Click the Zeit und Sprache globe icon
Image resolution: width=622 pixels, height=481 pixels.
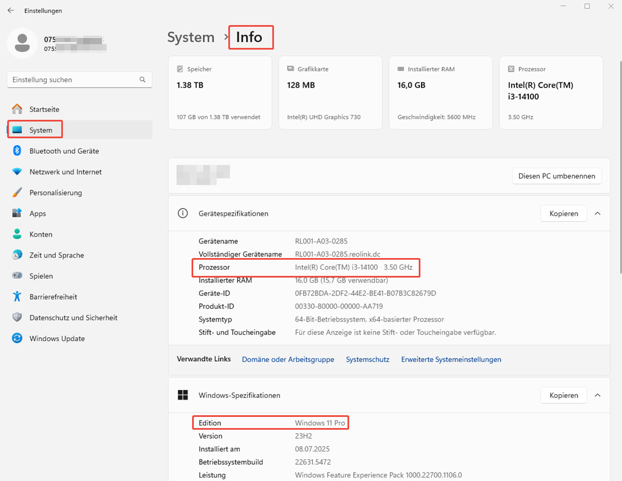tap(17, 255)
